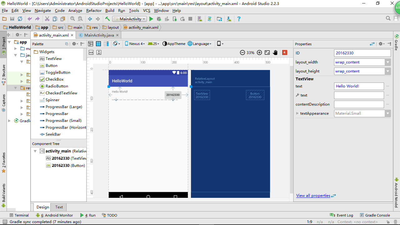The width and height of the screenshot is (400, 225).
Task: Toggle Design view surface icon
Action: click(x=90, y=44)
